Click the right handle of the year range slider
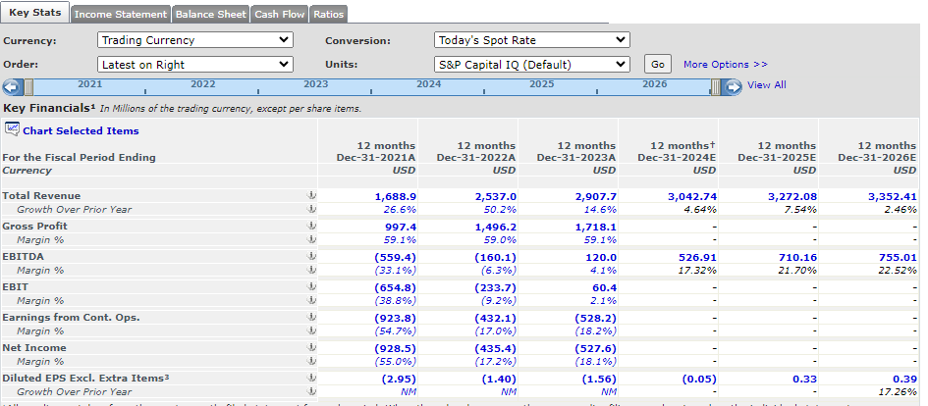This screenshot has height=406, width=928. point(716,87)
